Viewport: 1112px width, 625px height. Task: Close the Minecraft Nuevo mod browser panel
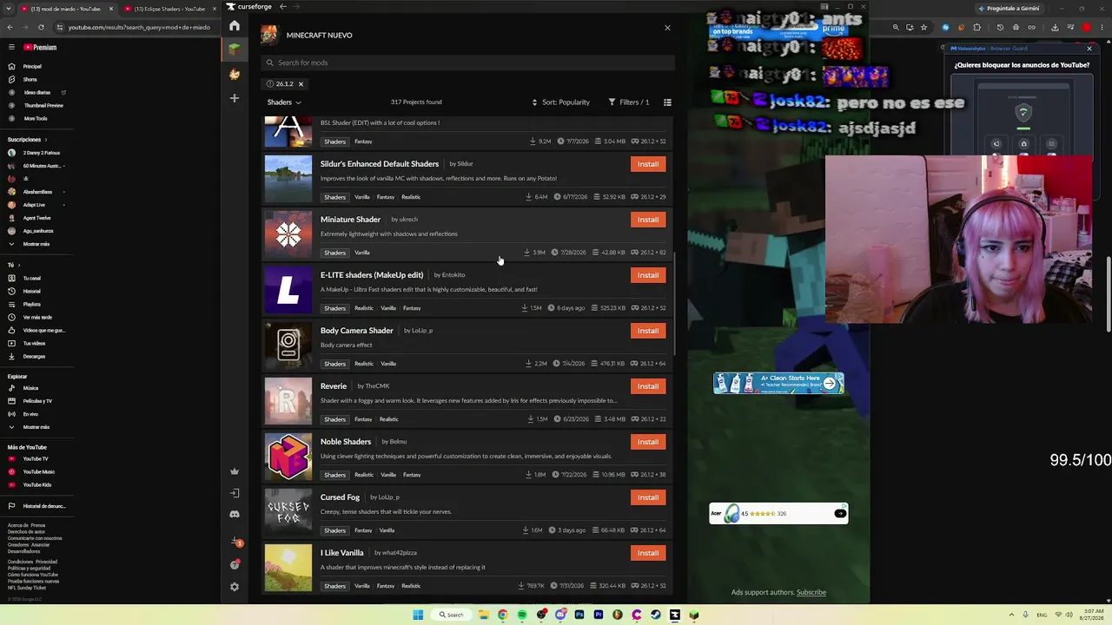667,28
